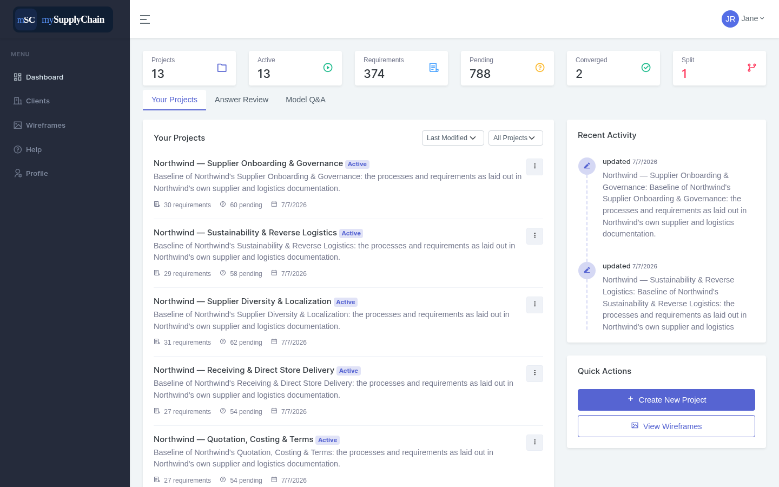This screenshot has width=779, height=487.
Task: Click pending icon beside 60 pending
Action: click(223, 205)
